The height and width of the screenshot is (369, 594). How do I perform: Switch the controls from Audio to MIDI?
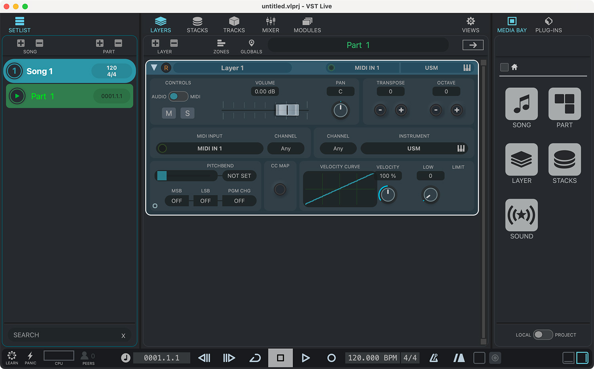coord(178,96)
